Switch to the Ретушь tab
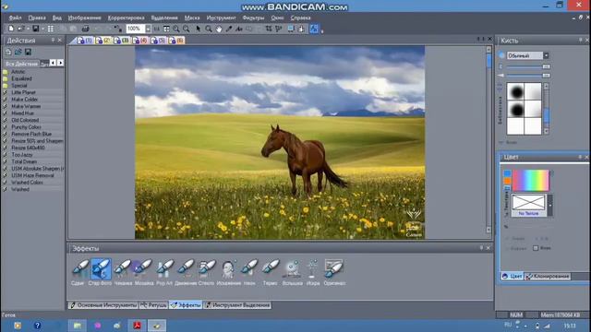Viewport: 591px width, 332px height. click(x=153, y=305)
